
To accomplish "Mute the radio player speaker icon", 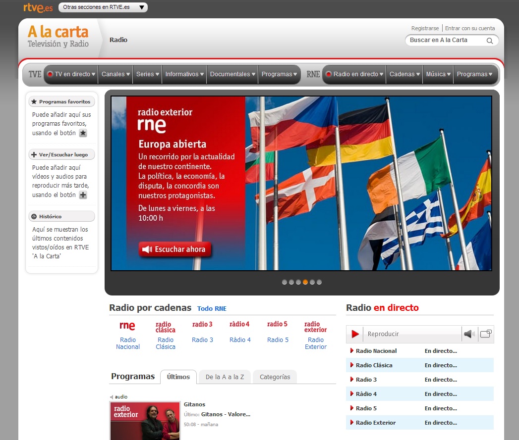I will 469,334.
